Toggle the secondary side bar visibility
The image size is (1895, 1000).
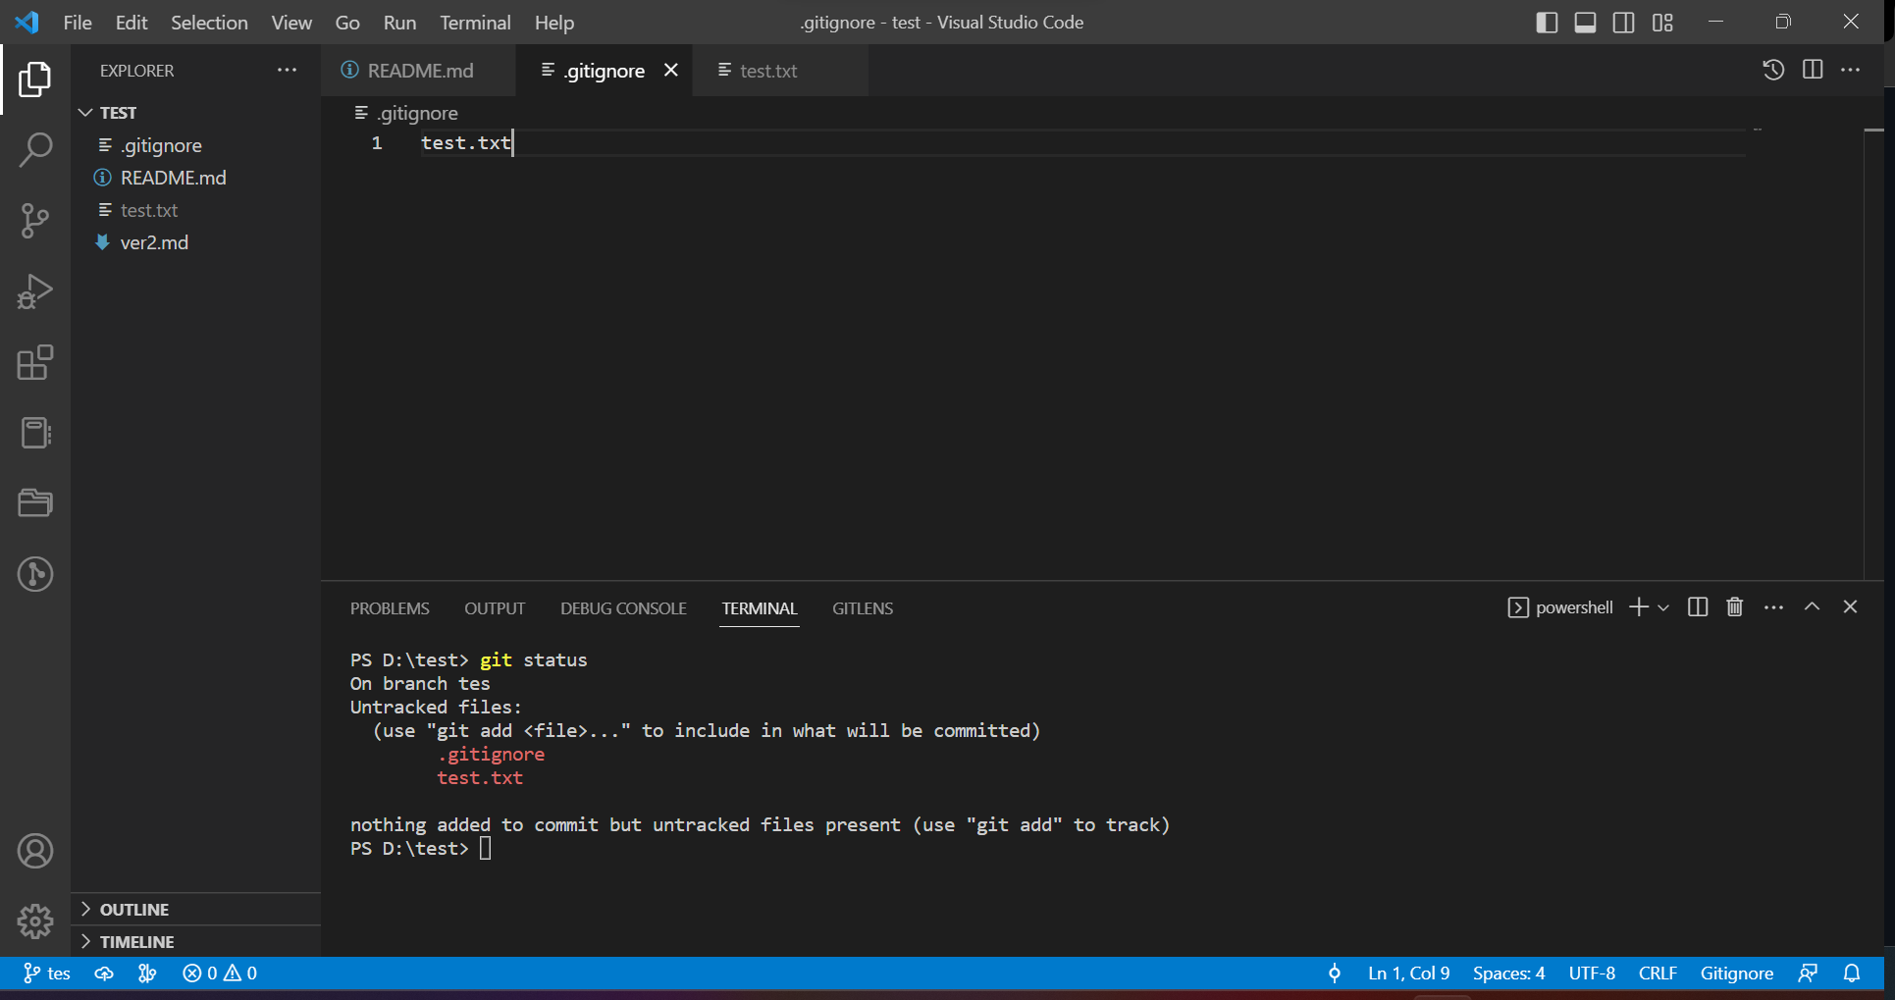point(1622,22)
